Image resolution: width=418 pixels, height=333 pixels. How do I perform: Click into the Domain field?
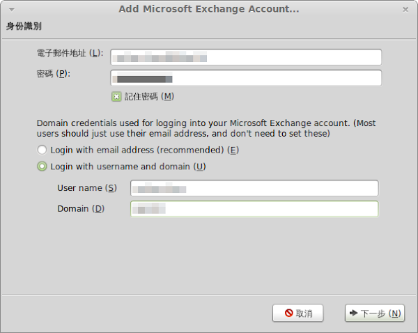pyautogui.click(x=254, y=209)
